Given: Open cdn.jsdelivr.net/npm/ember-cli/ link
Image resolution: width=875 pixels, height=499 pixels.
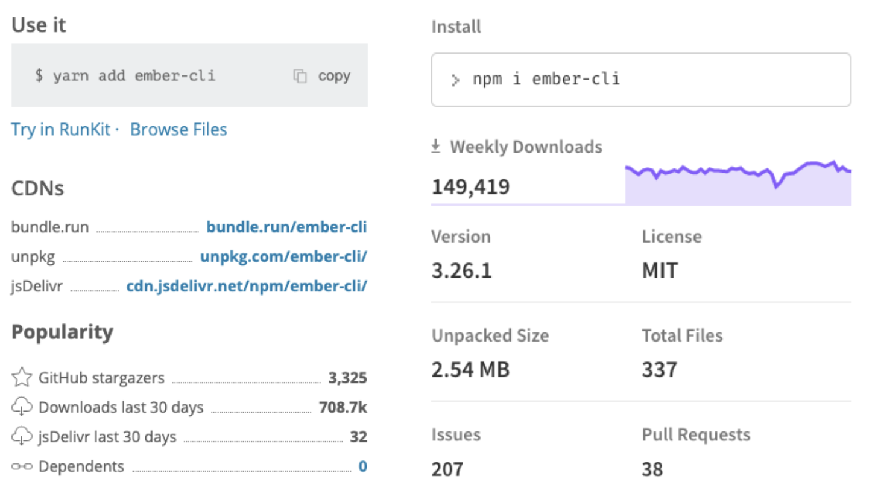Looking at the screenshot, I should coord(247,286).
